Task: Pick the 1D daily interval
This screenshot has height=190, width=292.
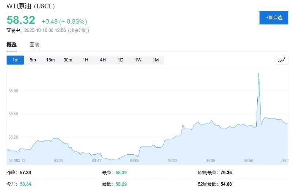Action: point(120,60)
